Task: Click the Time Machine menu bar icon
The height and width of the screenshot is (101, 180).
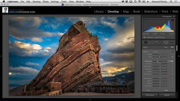Action: pyautogui.click(x=135, y=1)
